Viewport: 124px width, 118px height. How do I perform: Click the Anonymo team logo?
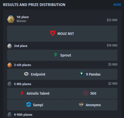pyautogui.click(x=81, y=104)
